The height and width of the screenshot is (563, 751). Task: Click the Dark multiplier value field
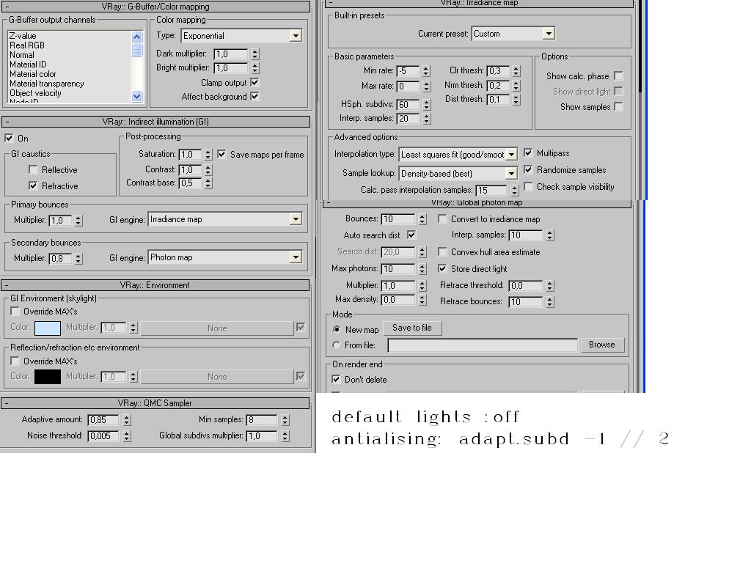(x=231, y=54)
